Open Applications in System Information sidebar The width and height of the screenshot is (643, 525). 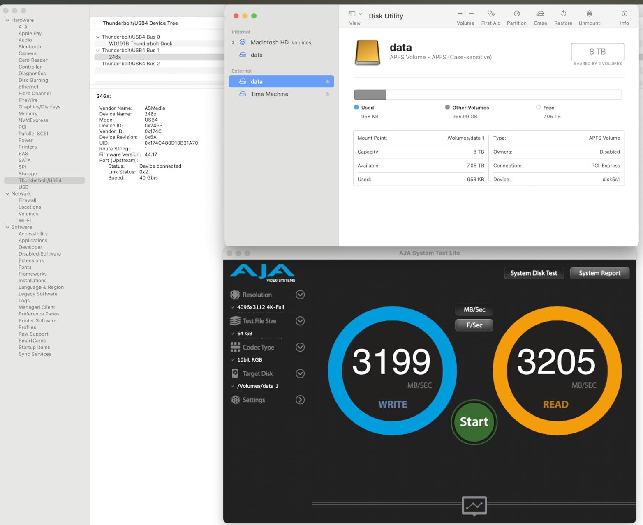coord(33,241)
